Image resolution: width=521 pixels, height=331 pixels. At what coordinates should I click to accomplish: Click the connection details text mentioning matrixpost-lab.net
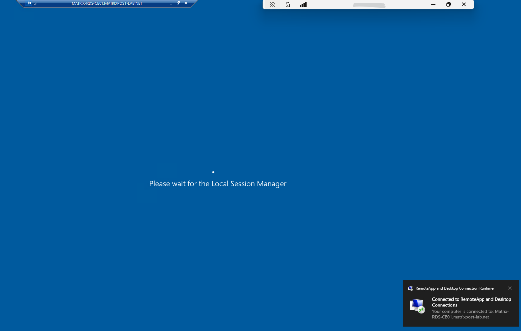pyautogui.click(x=470, y=314)
